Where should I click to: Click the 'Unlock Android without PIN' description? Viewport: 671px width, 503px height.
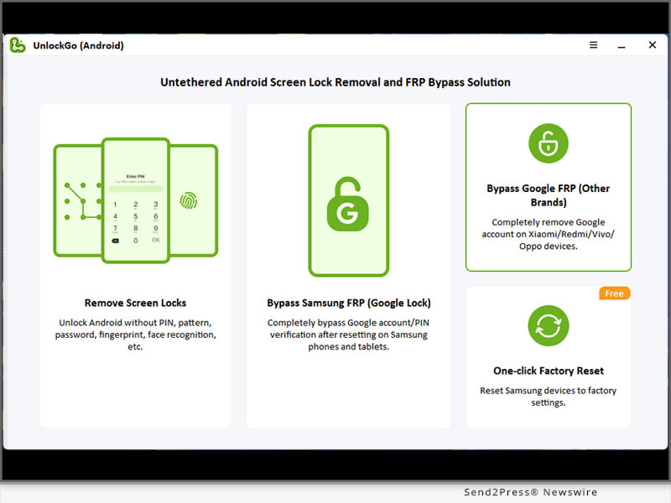(135, 334)
